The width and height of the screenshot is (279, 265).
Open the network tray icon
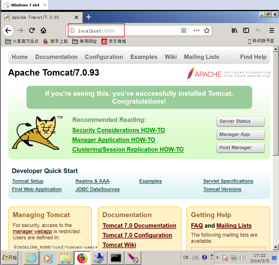(234, 258)
